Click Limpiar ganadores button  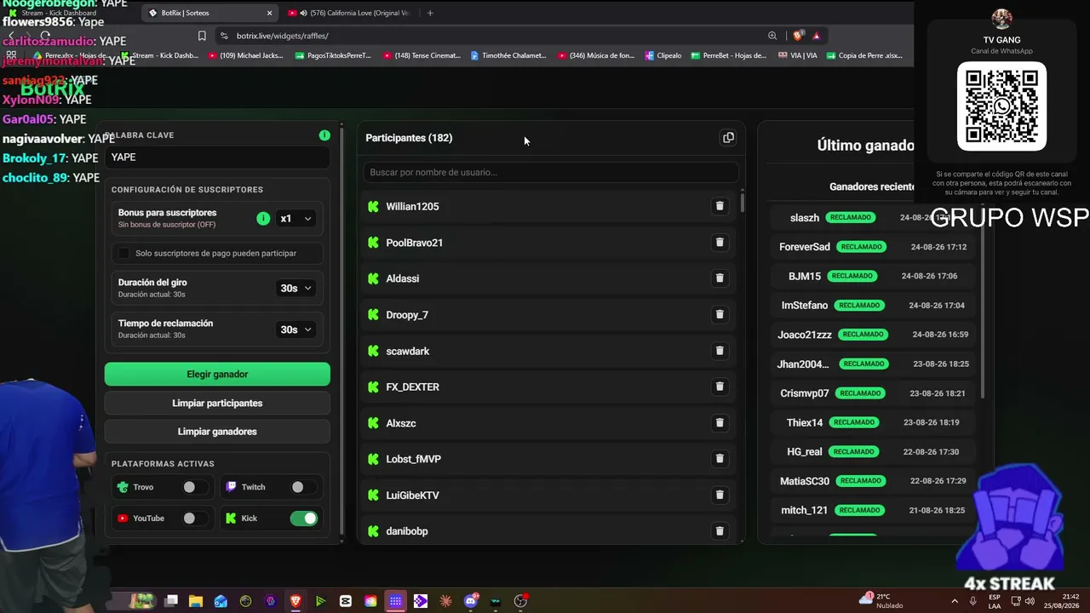(217, 432)
